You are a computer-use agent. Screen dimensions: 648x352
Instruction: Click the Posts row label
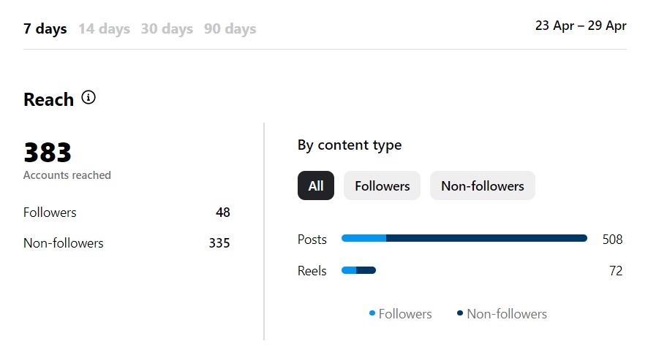[x=312, y=240]
